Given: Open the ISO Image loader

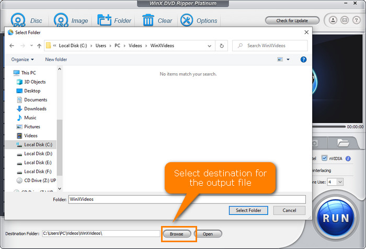Looking at the screenshot, I should click(x=71, y=20).
